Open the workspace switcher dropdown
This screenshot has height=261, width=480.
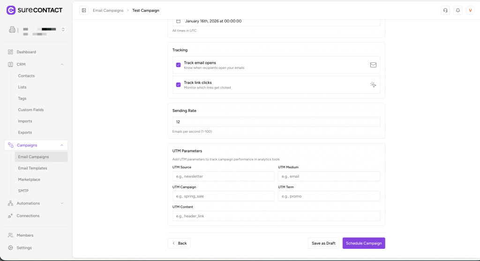(x=63, y=30)
